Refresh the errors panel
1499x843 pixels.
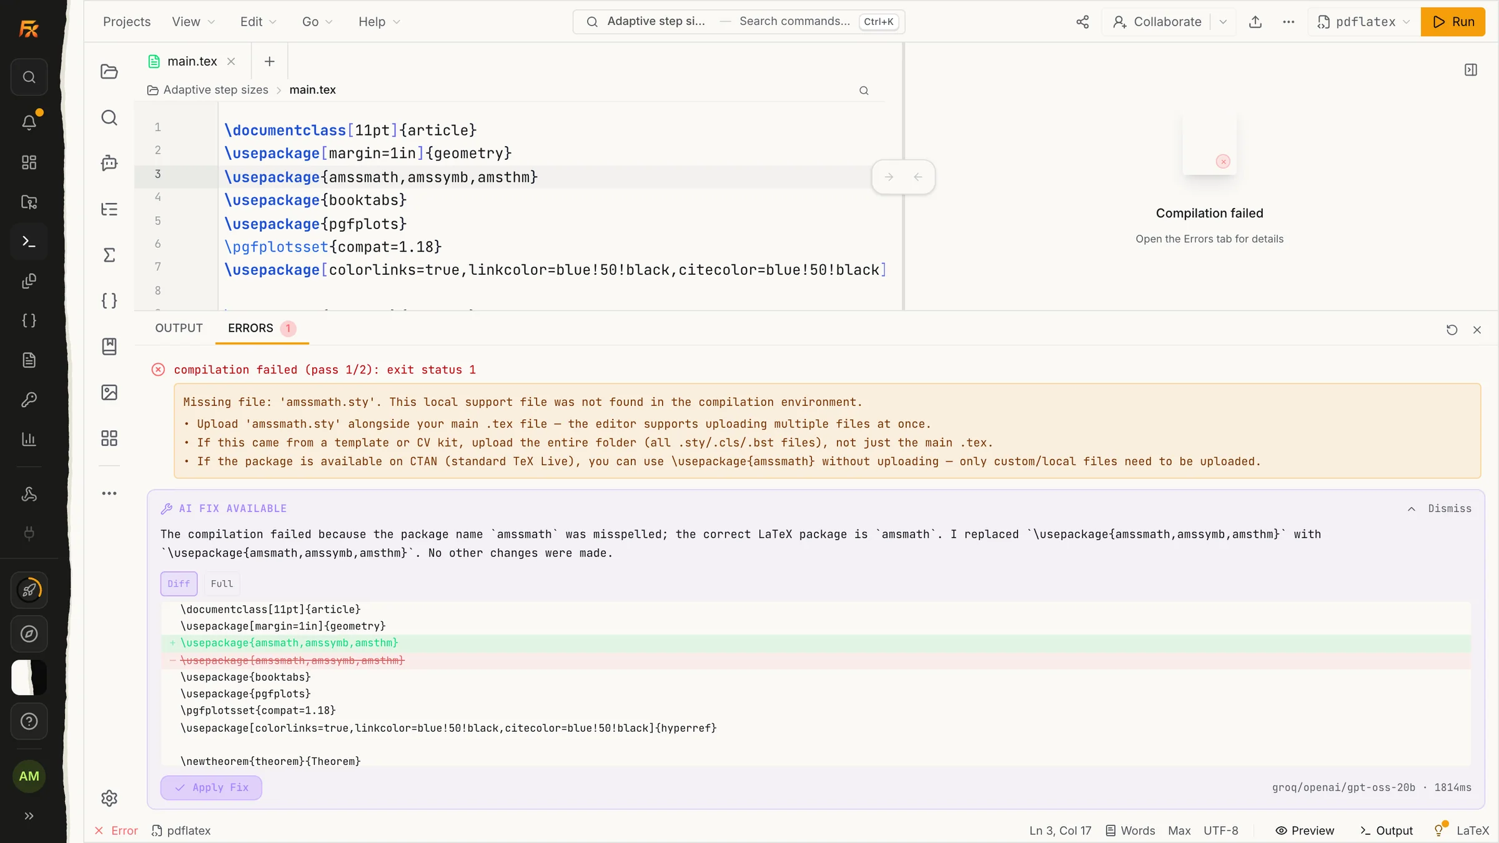coord(1452,330)
